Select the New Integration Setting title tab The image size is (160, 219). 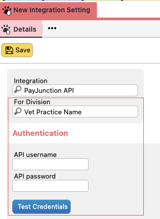(x=48, y=10)
